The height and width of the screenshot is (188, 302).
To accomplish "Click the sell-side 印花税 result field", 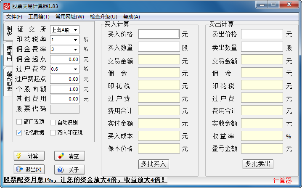I will pyautogui.click(x=262, y=85).
